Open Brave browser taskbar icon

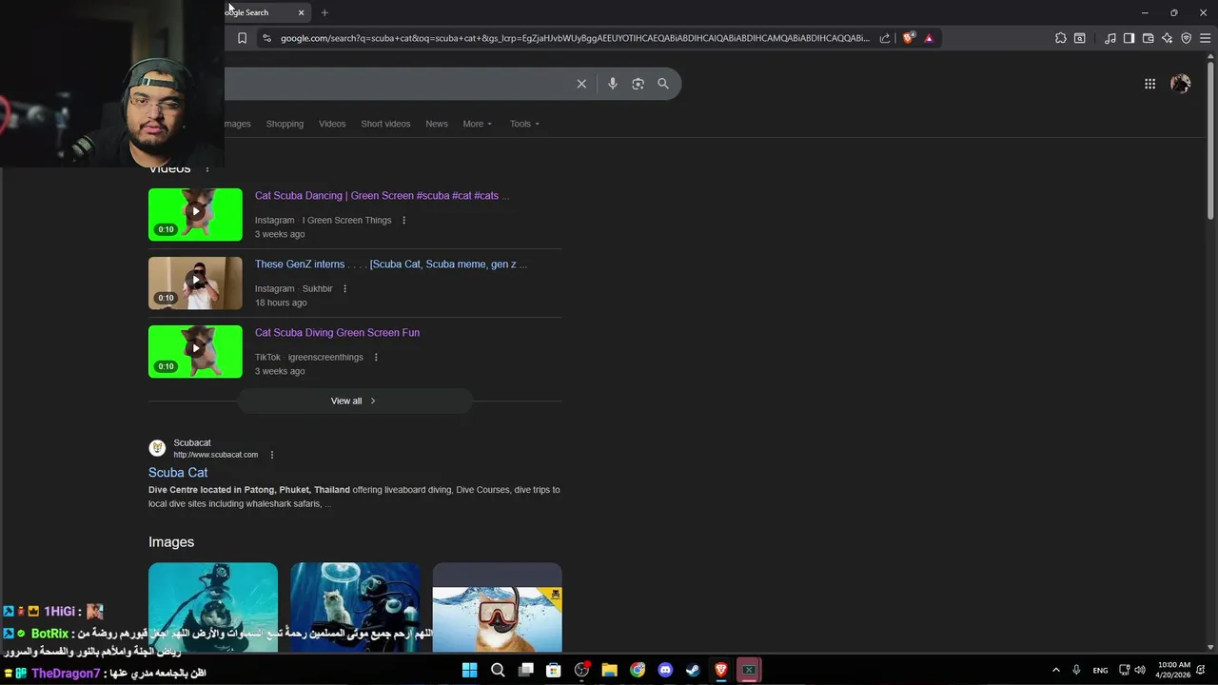pos(721,670)
